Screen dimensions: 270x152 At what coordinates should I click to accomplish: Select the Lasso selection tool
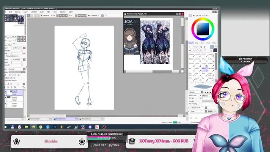194,47
